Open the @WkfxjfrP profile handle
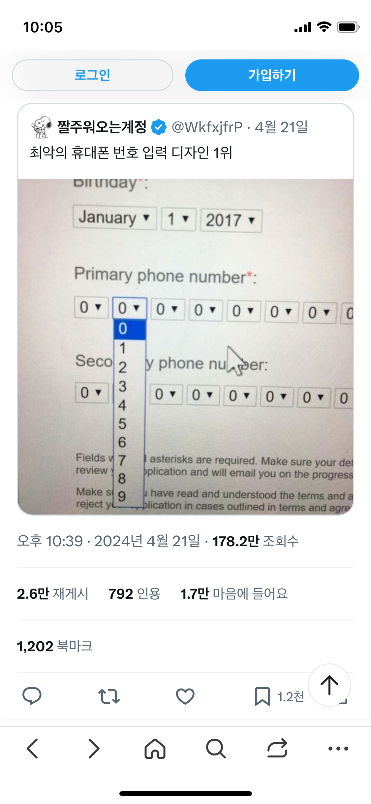This screenshot has height=804, width=371. pos(207,127)
